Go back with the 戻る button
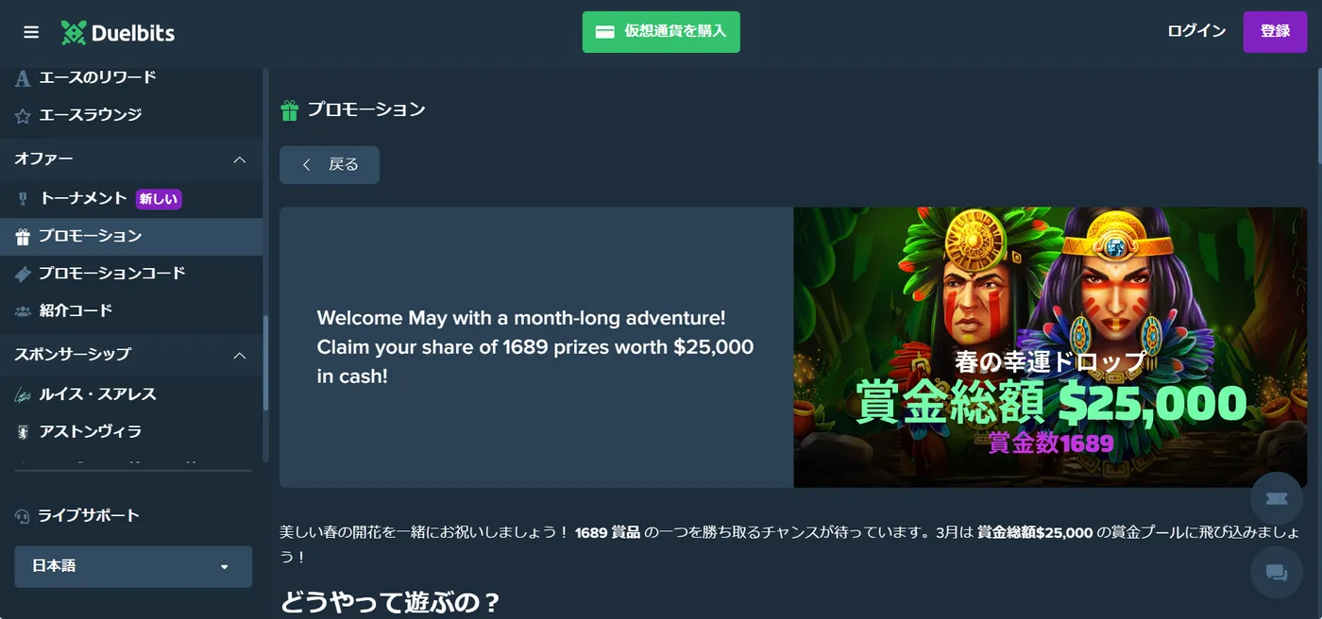 click(x=330, y=165)
